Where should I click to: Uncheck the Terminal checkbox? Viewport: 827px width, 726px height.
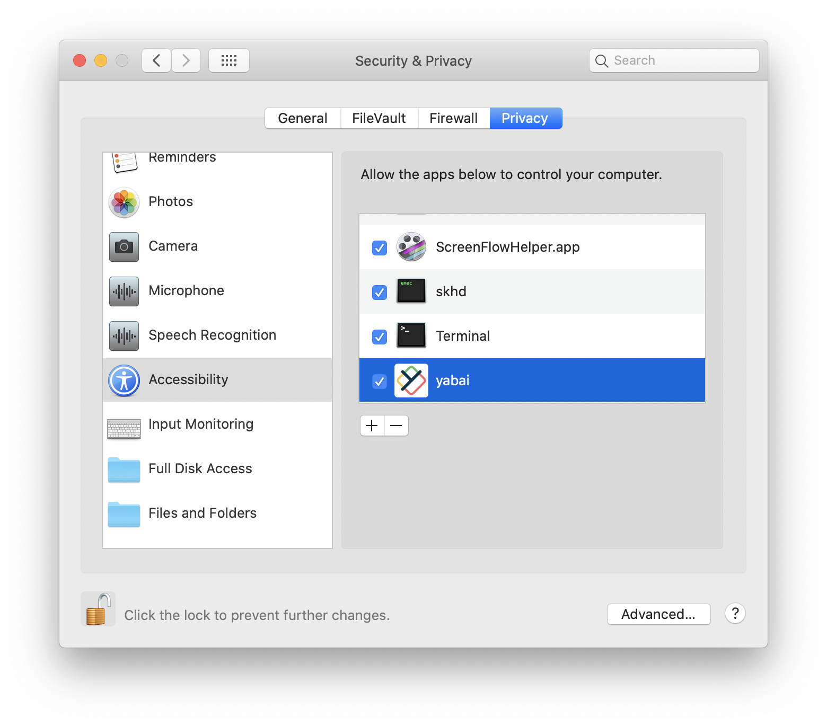[x=380, y=337]
